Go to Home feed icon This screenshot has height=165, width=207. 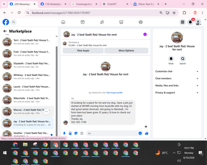(x=63, y=22)
